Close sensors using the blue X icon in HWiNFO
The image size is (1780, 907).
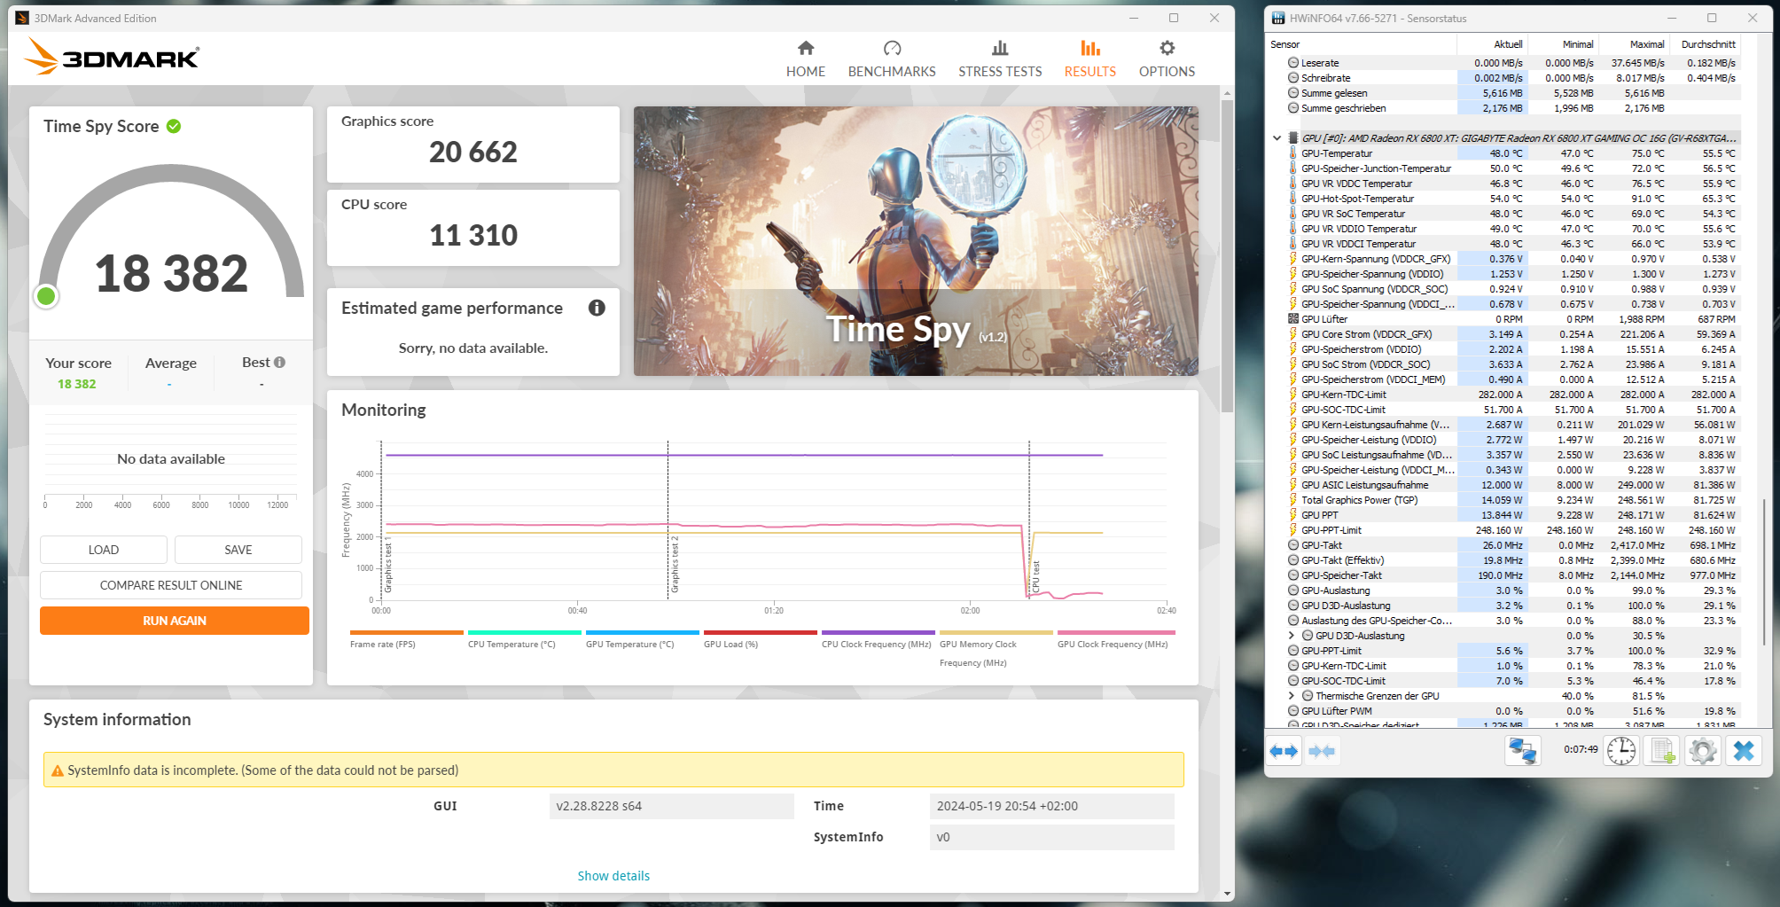tap(1744, 751)
